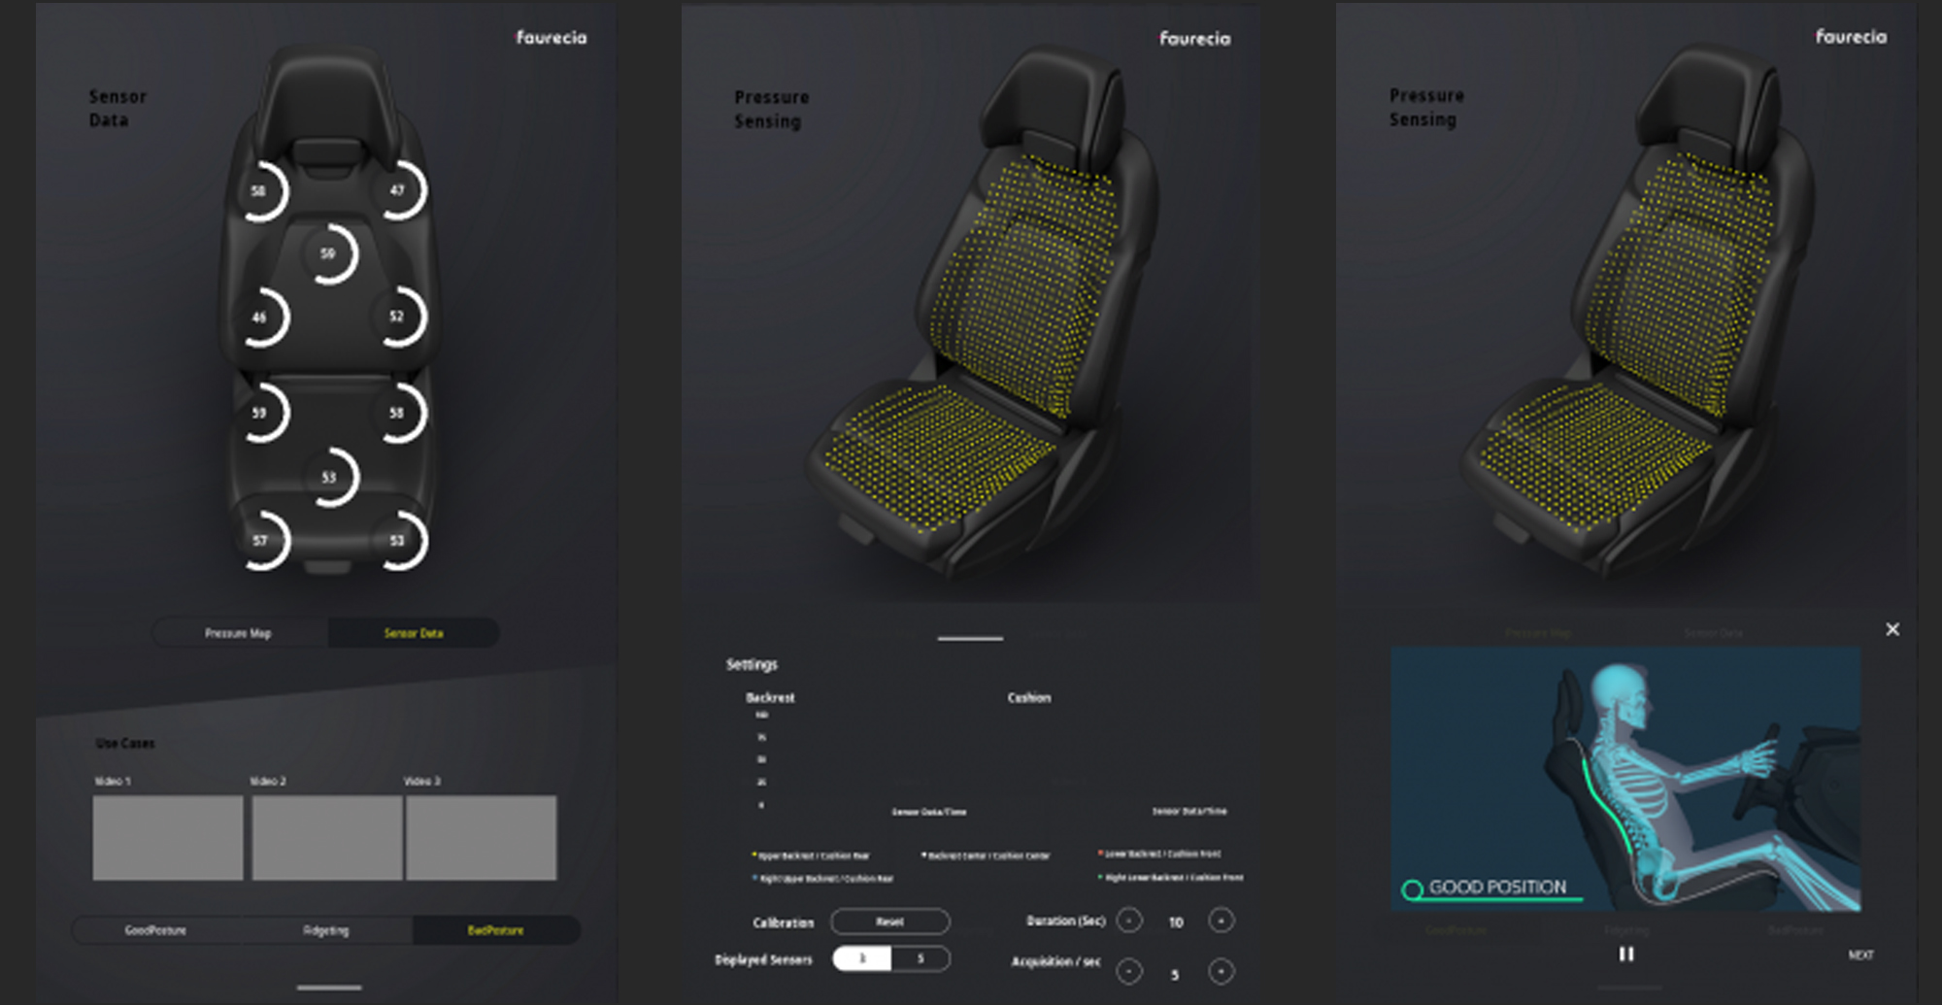1942x1005 pixels.
Task: Choose the BadPosture use case
Action: [x=495, y=930]
